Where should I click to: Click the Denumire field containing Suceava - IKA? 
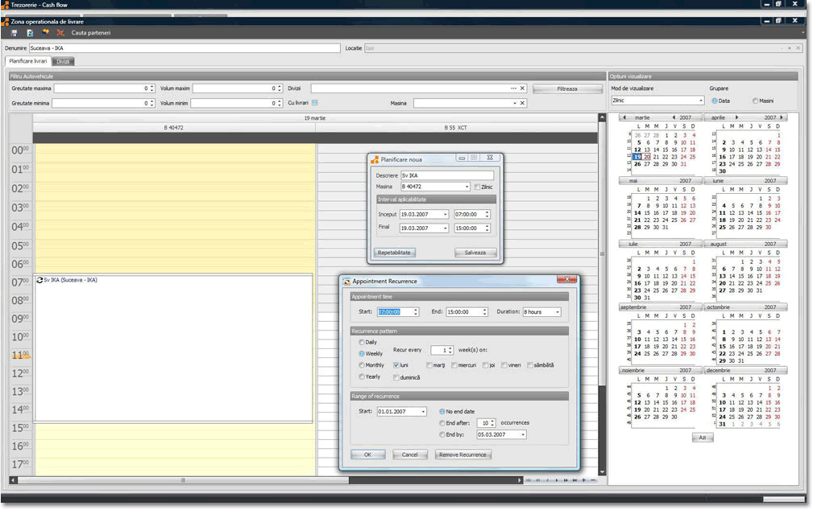tap(185, 48)
